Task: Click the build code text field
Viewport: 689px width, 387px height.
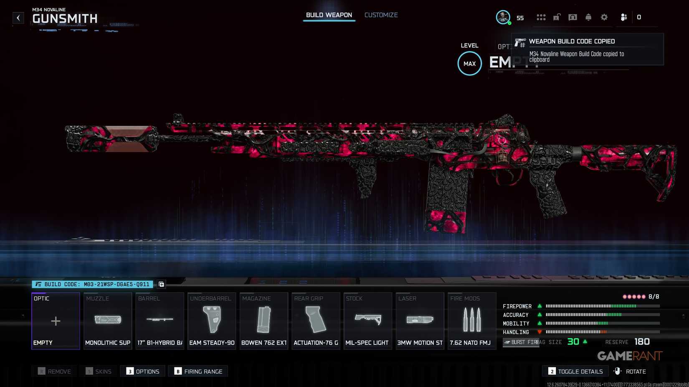Action: coord(93,284)
